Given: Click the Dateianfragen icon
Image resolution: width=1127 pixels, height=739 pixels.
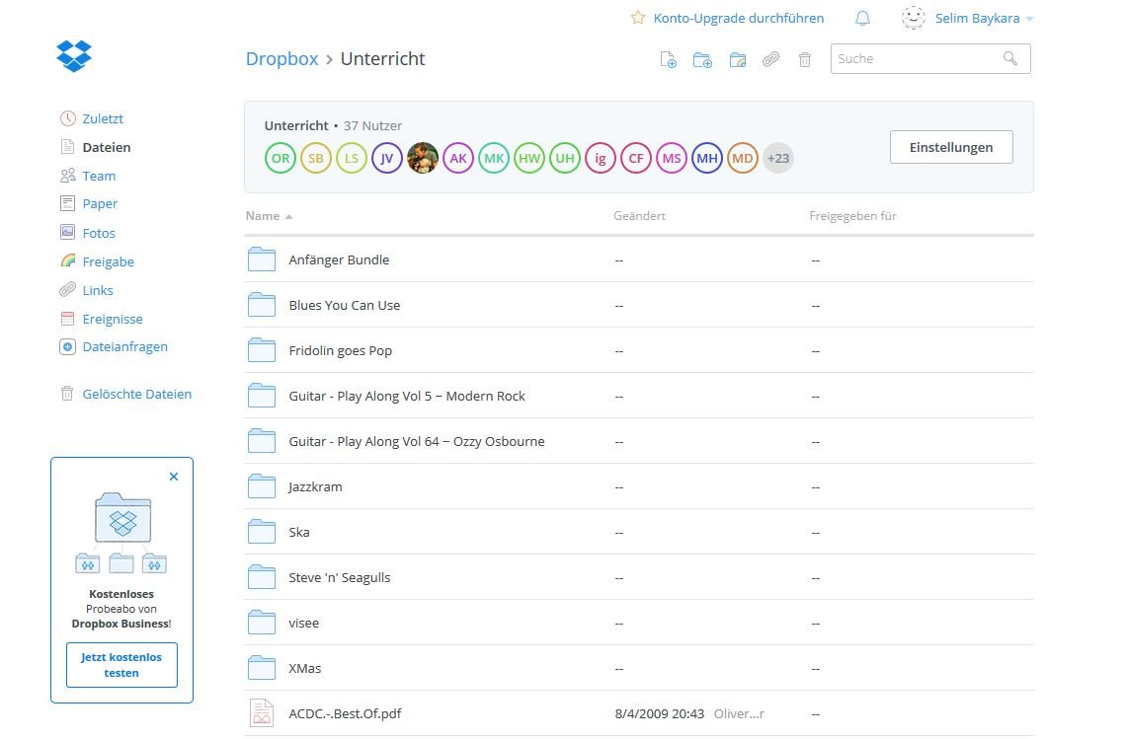Looking at the screenshot, I should [x=67, y=347].
